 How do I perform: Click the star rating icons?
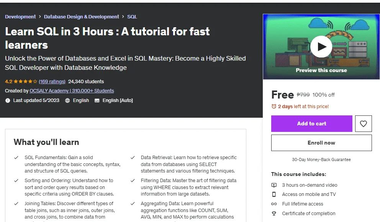25,82
